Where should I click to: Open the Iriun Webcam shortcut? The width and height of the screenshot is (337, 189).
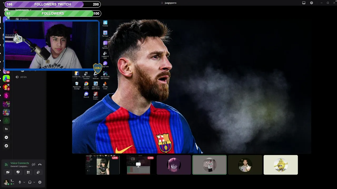click(96, 75)
